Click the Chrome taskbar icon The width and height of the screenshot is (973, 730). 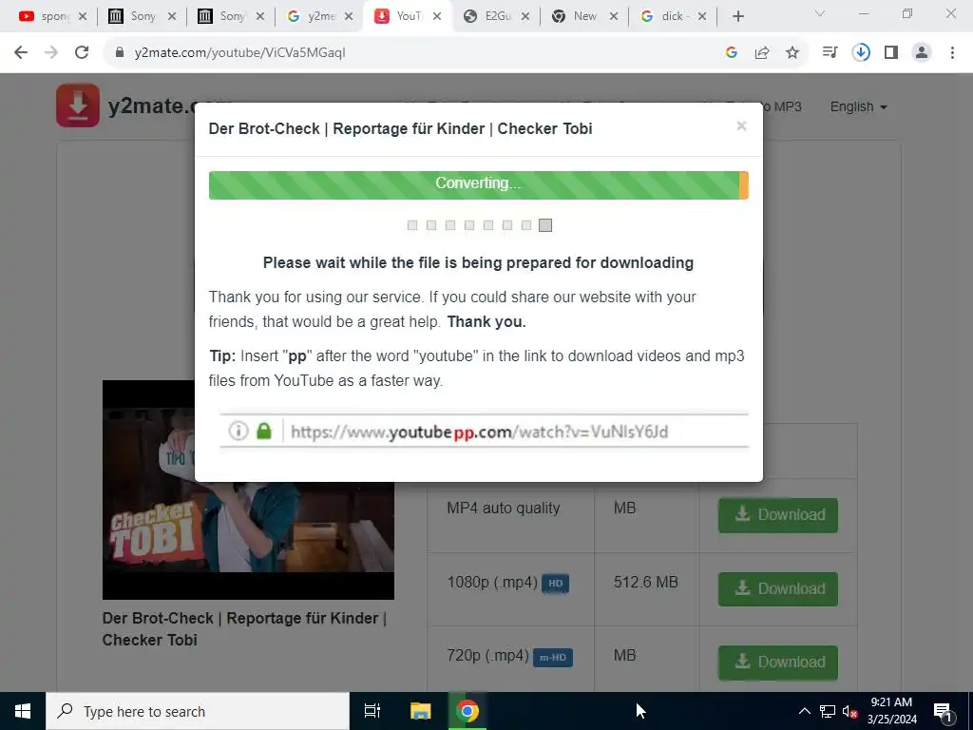(467, 711)
